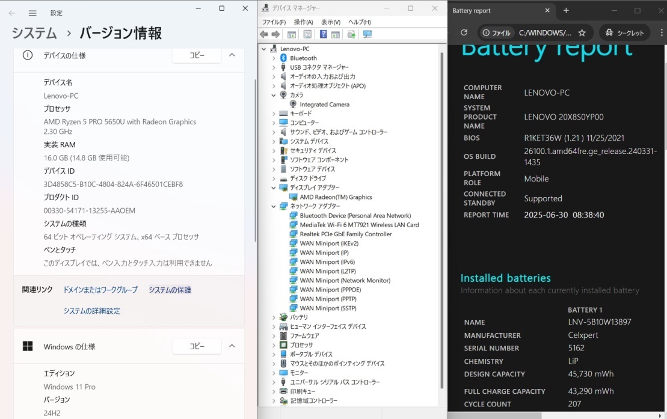667x419 pixels.
Task: Click システム in the Settings breadcrumb
Action: point(34,32)
